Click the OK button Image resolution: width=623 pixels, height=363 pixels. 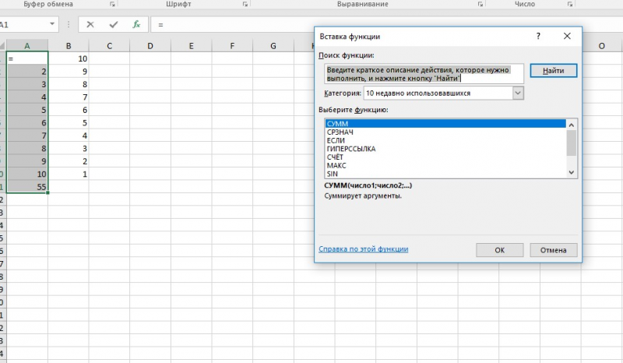499,250
